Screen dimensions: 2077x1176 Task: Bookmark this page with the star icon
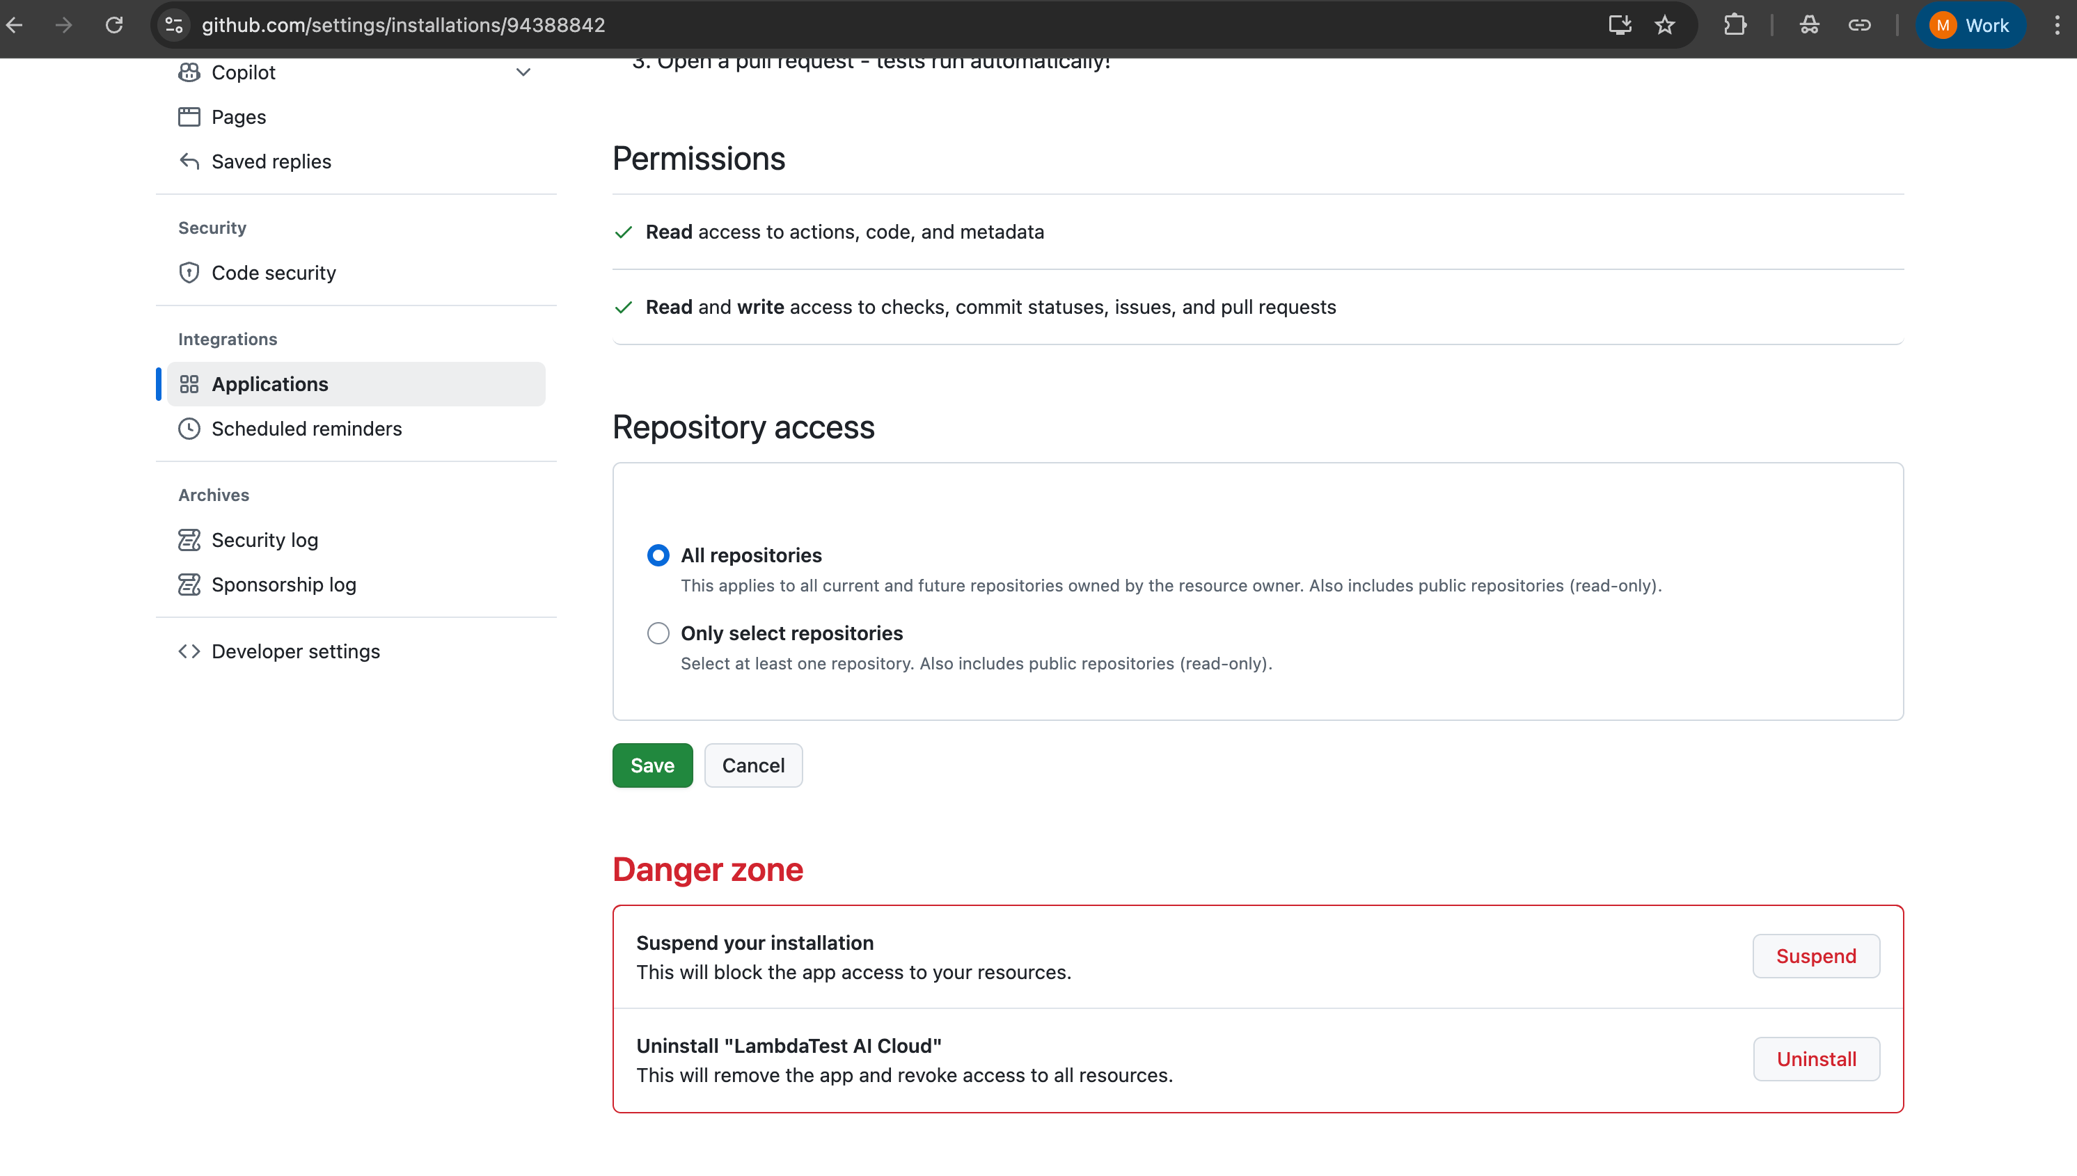(1665, 25)
